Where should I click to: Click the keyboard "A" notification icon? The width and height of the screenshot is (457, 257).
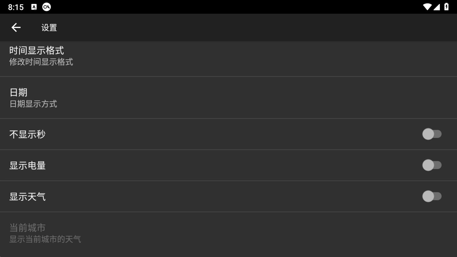(x=34, y=7)
